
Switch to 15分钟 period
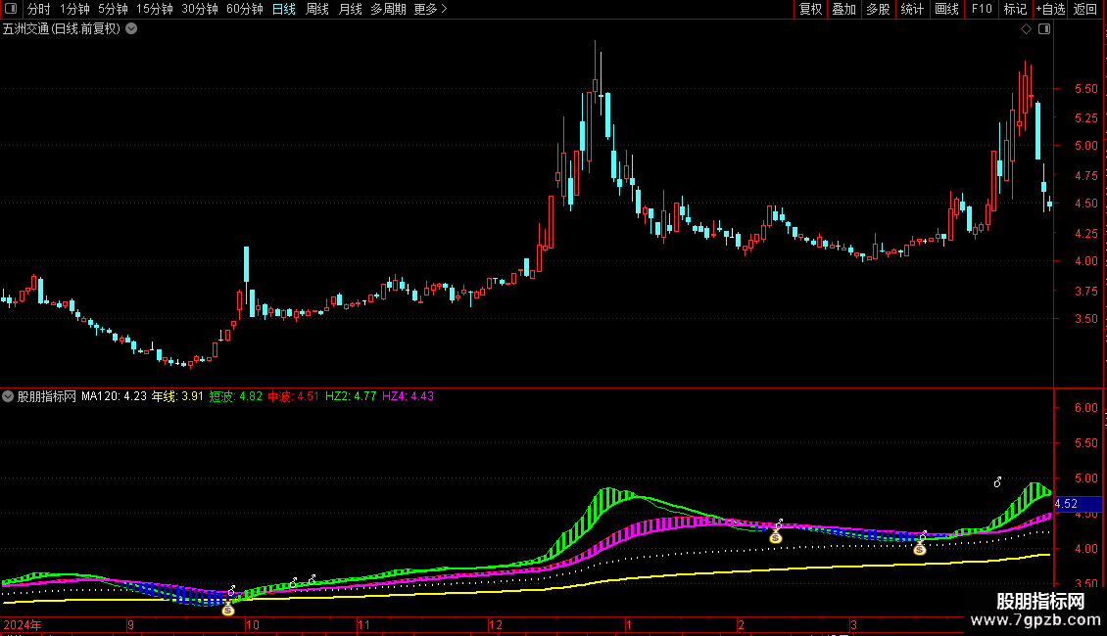[155, 9]
